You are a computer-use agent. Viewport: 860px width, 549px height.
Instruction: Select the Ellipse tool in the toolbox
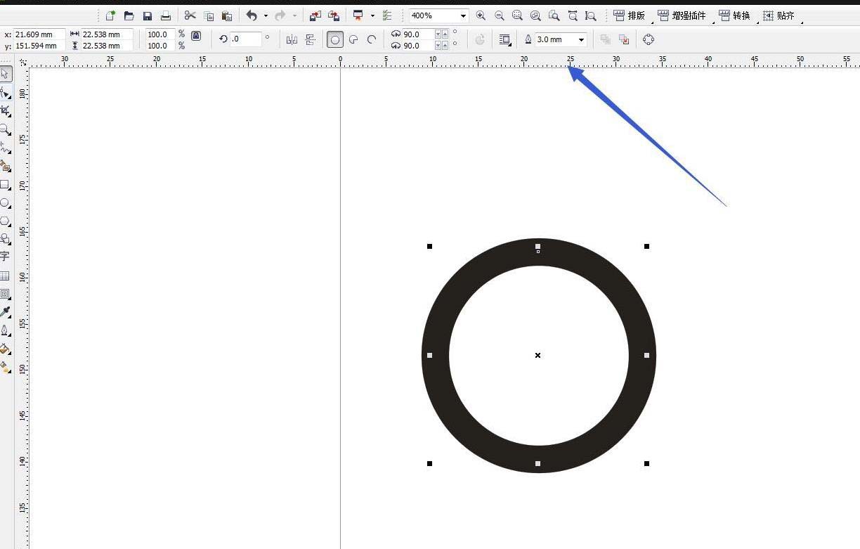[5, 203]
